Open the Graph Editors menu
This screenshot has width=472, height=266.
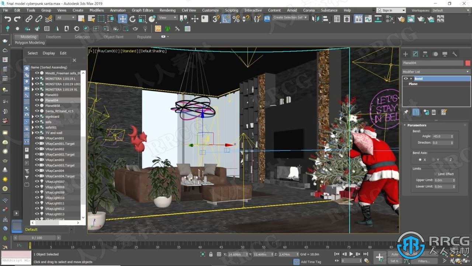[142, 10]
